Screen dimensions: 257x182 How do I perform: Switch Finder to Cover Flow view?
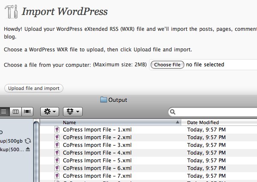click(x=27, y=112)
